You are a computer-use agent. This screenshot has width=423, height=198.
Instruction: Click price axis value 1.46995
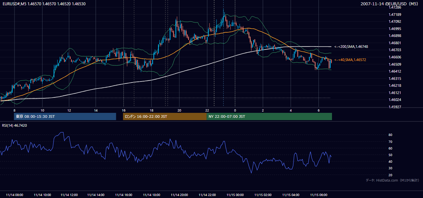[395, 29]
